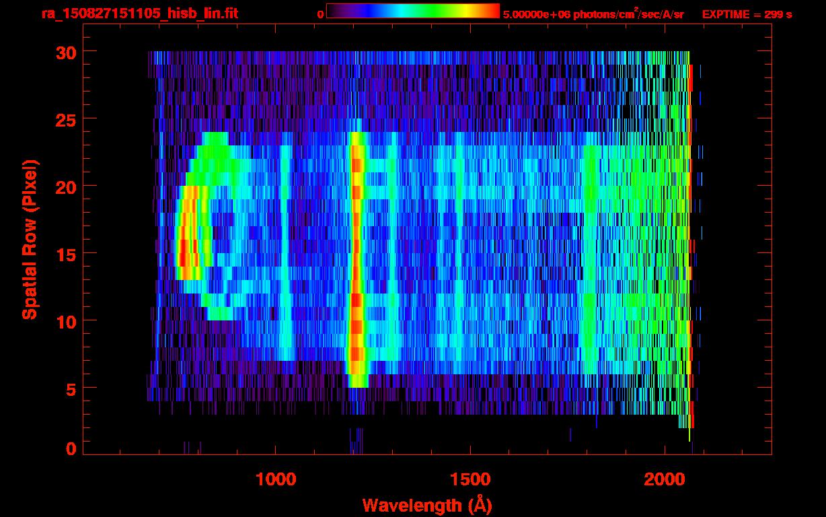Click the 5 spatial row tick label
The width and height of the screenshot is (826, 517).
point(71,388)
